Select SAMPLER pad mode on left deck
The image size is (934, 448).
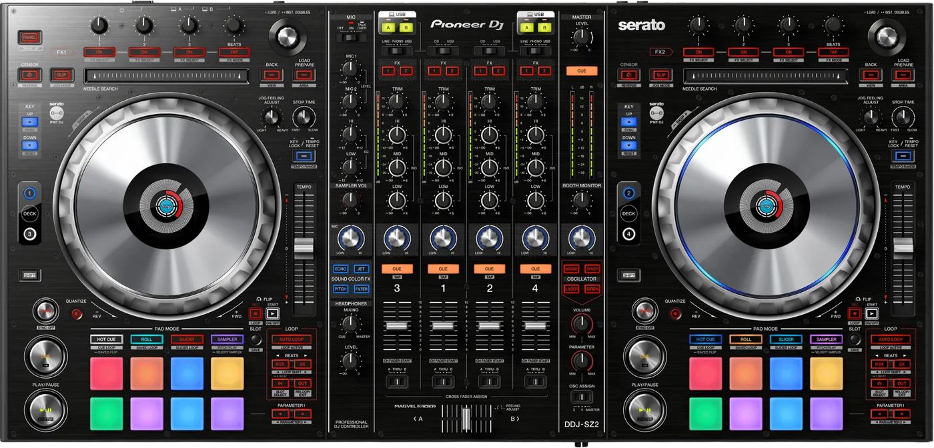point(227,339)
